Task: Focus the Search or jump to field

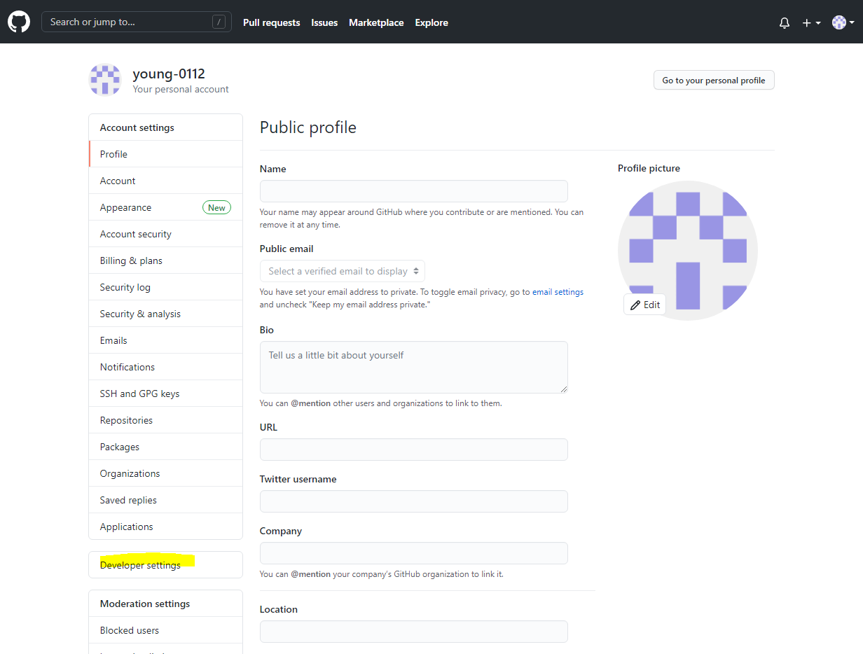Action: pyautogui.click(x=136, y=22)
